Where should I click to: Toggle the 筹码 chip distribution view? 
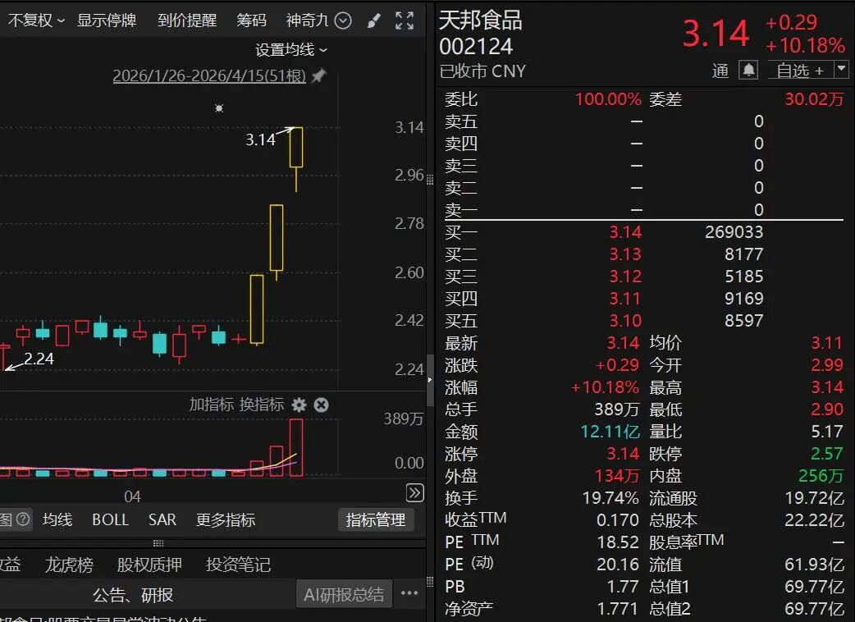pyautogui.click(x=251, y=21)
